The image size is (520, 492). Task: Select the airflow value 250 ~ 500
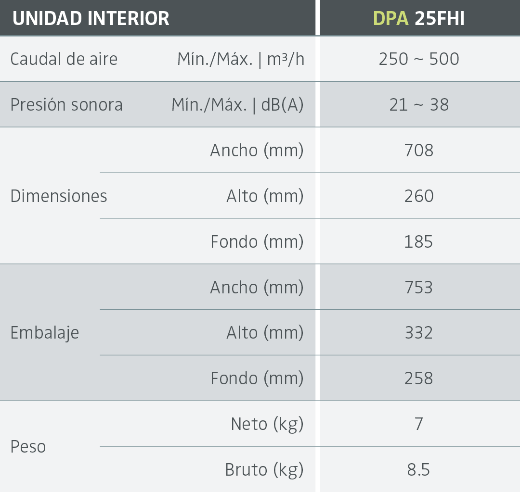pos(419,59)
